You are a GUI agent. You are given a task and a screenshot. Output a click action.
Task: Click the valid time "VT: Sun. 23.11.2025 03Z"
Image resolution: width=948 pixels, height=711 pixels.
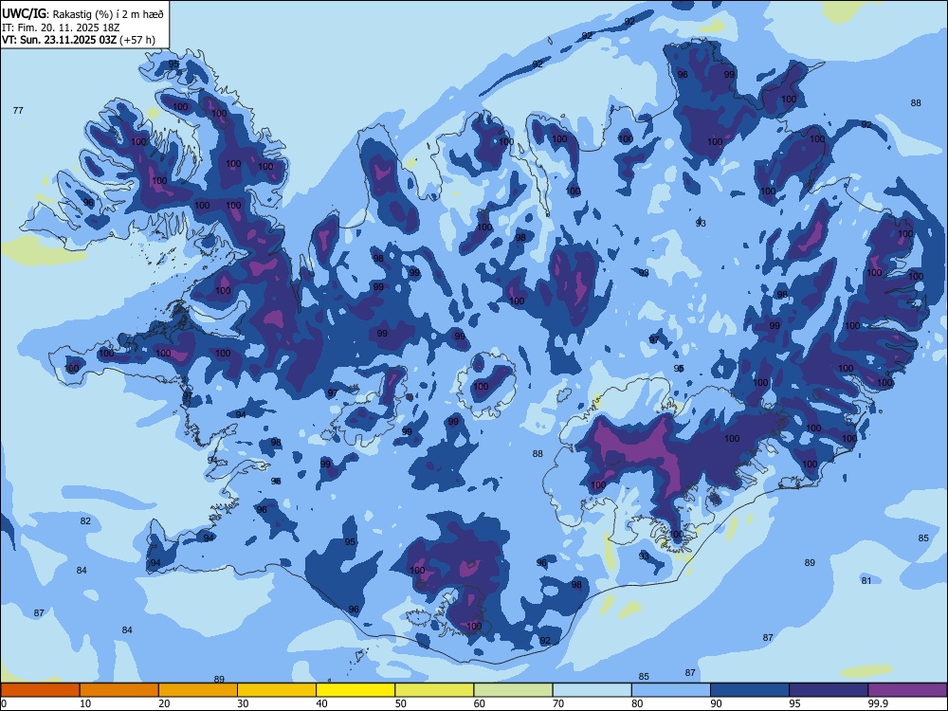click(60, 40)
